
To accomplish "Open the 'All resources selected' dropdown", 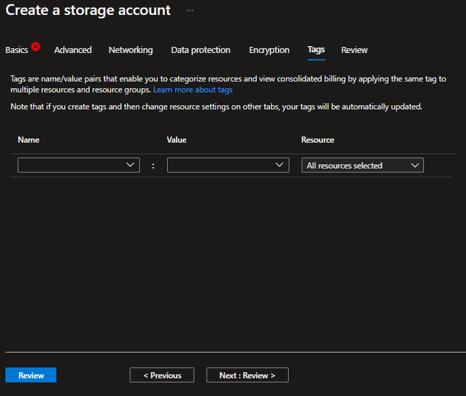I will click(362, 165).
